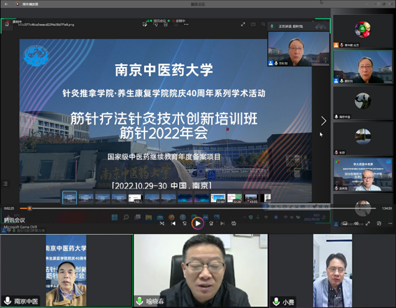Click the camera icon left of the filename
396x308 pixels.
[7, 24]
